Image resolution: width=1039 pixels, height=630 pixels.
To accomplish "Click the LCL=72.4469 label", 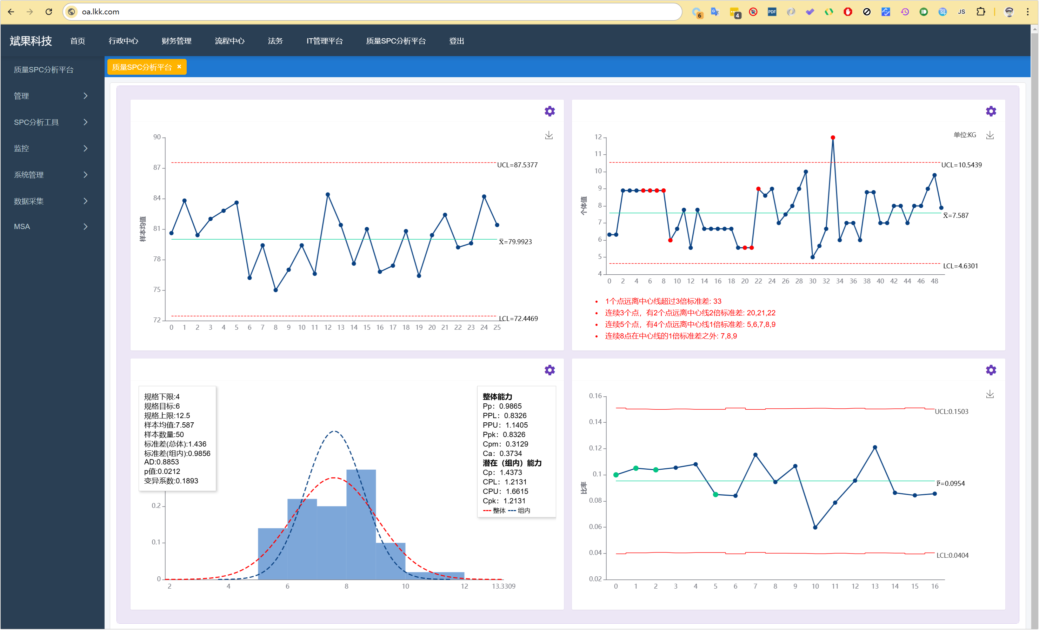I will tap(518, 319).
